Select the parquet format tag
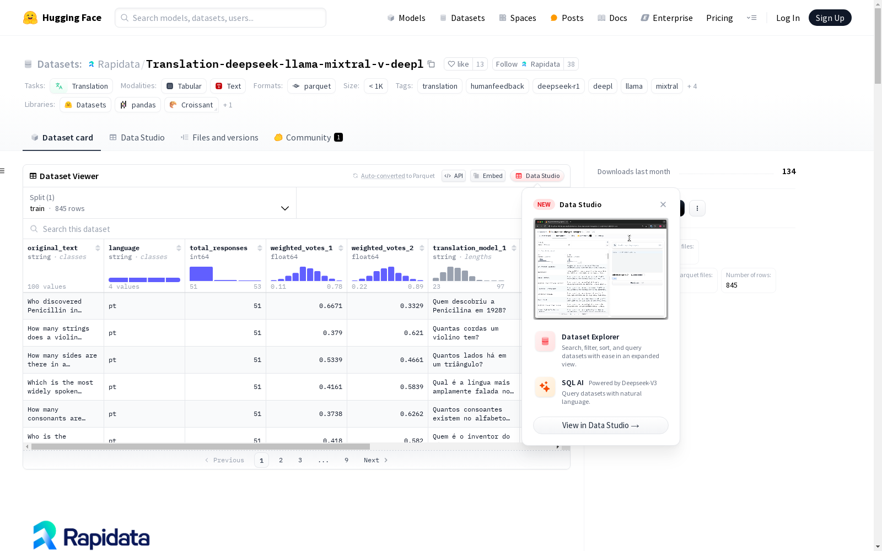This screenshot has height=551, width=882. coord(311,86)
